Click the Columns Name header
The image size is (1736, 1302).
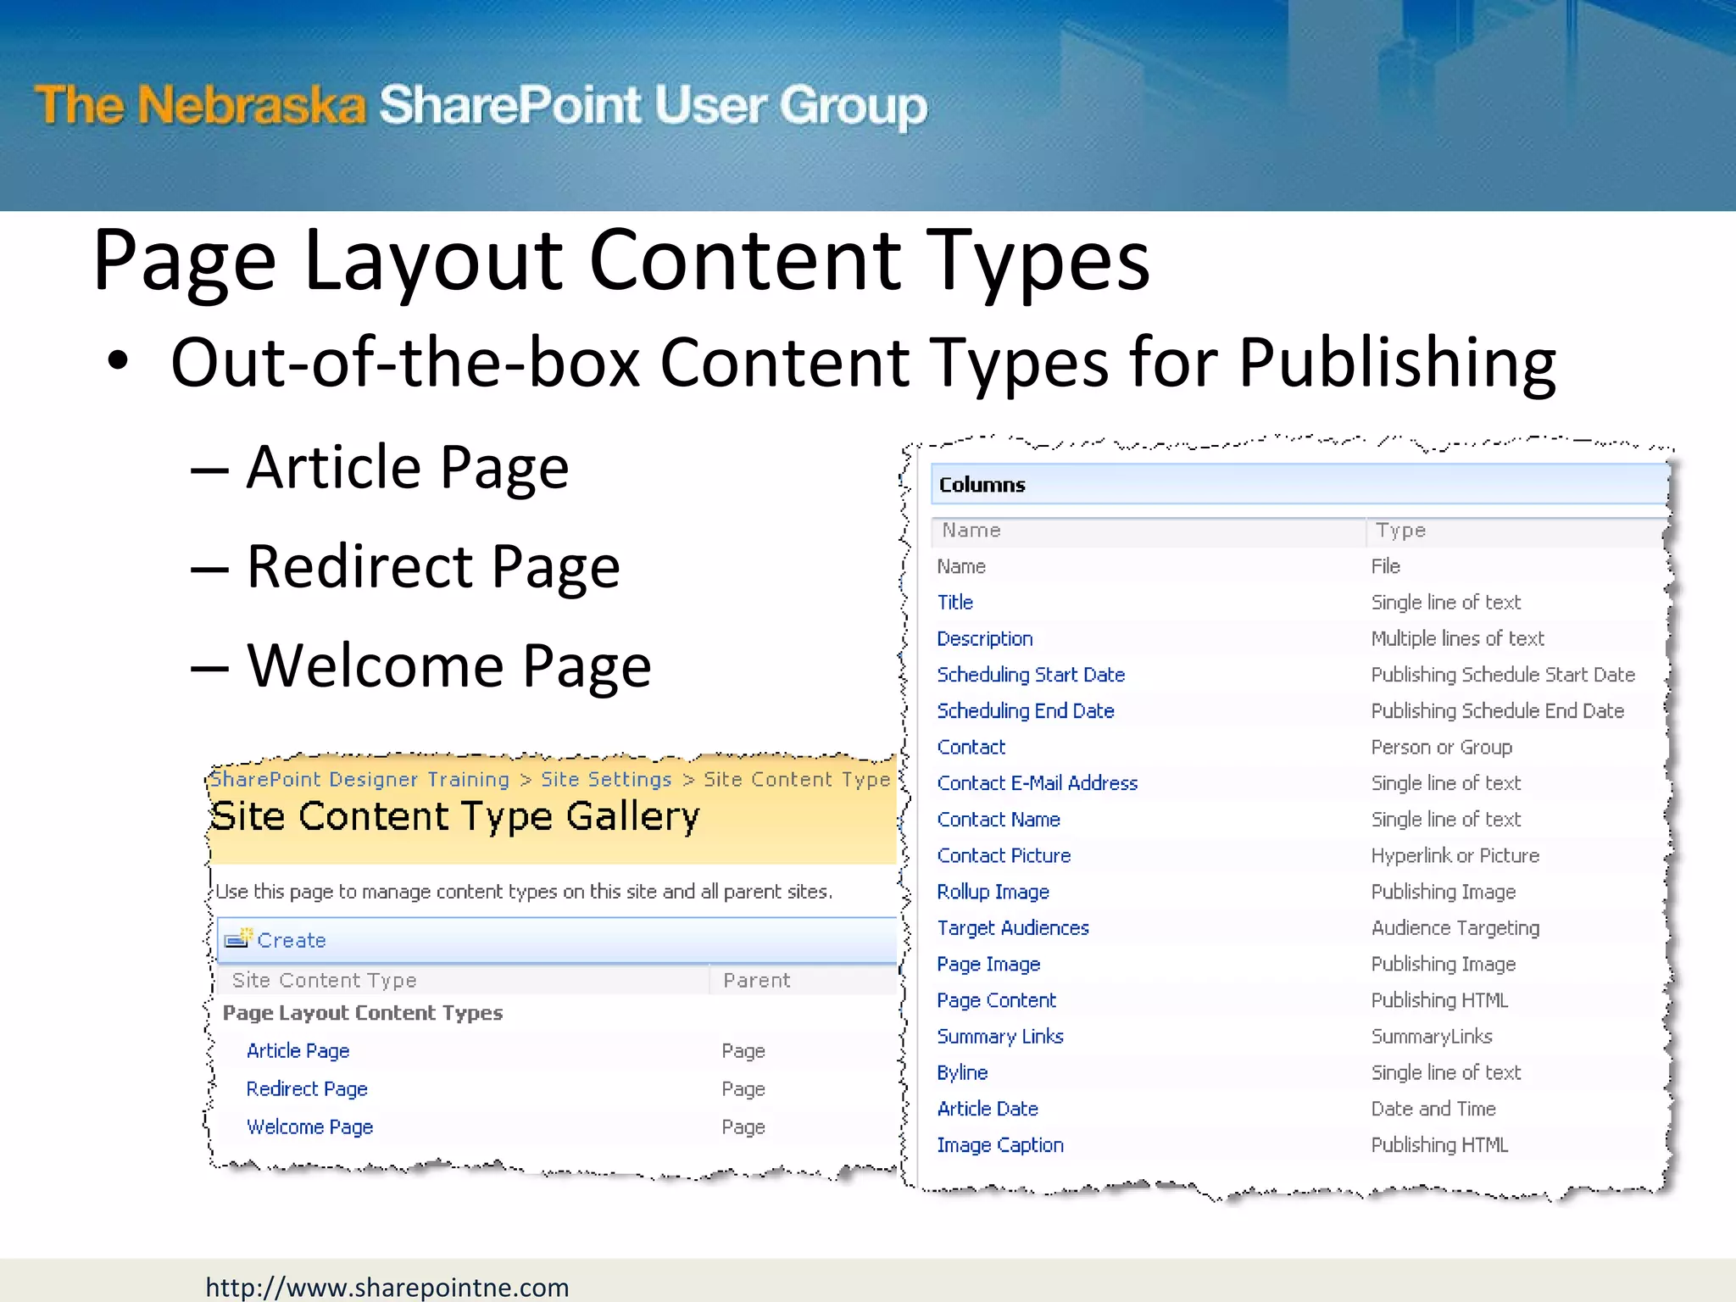[x=971, y=530]
